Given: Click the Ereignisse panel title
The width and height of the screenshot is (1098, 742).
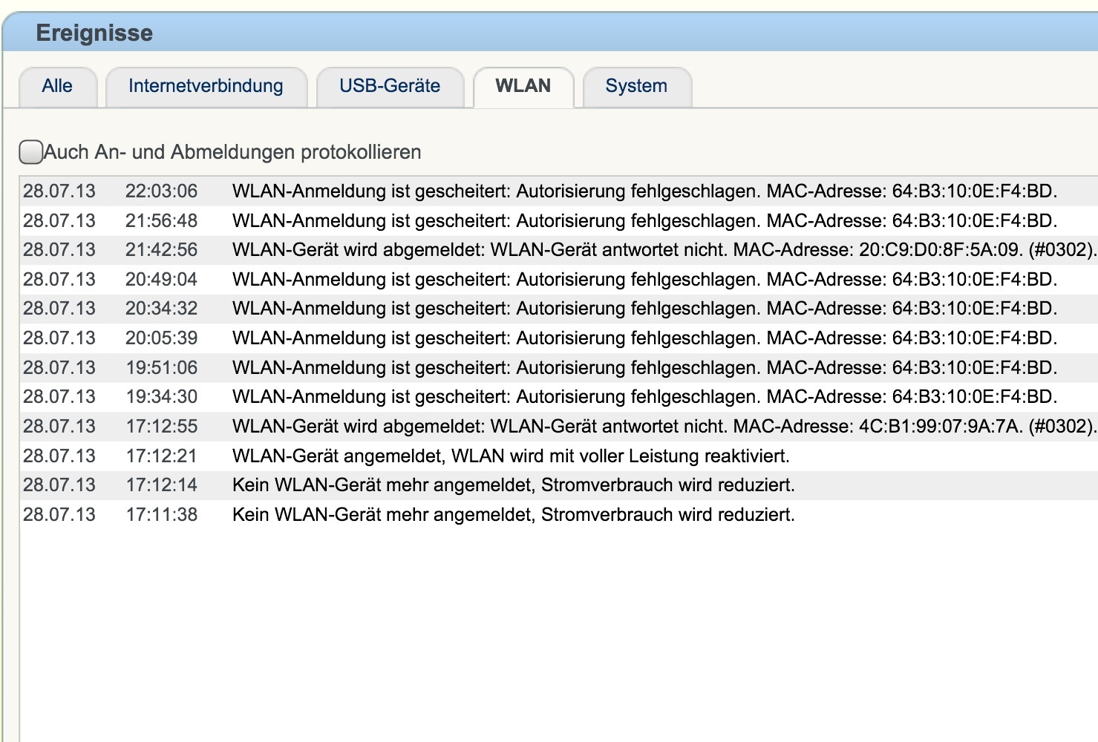Looking at the screenshot, I should (x=94, y=33).
